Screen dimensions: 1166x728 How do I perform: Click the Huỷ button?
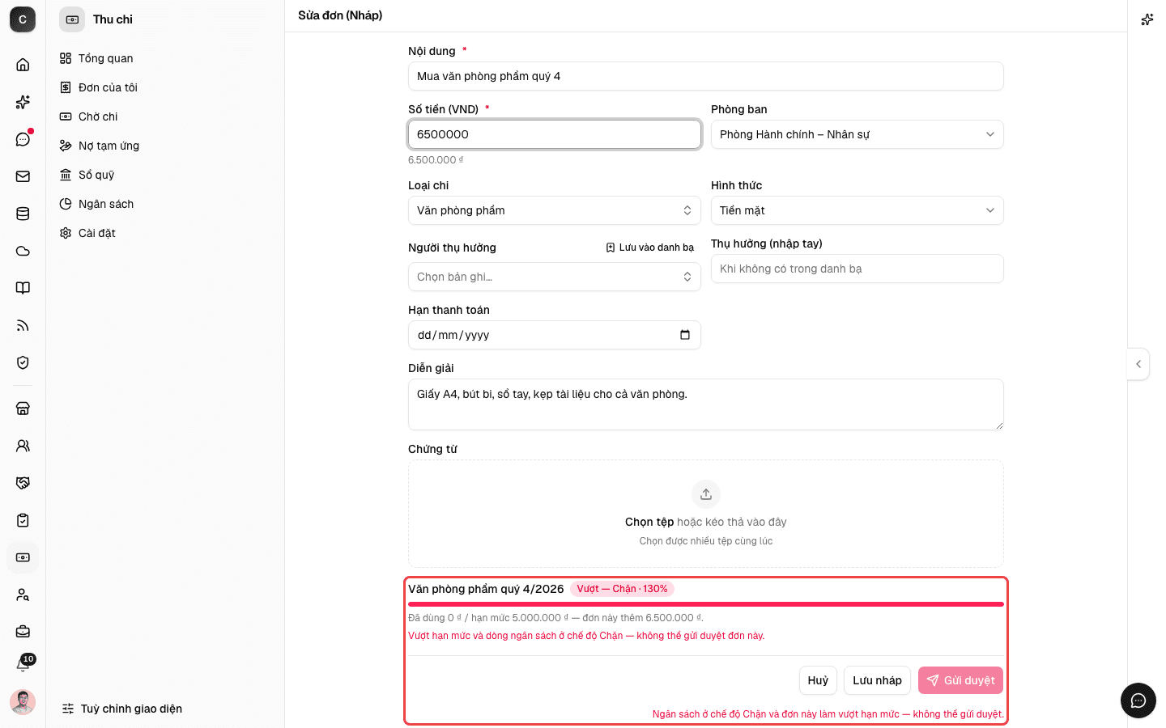pyautogui.click(x=818, y=680)
